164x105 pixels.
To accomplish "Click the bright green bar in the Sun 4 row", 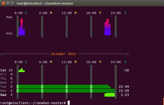I will 110,95.
